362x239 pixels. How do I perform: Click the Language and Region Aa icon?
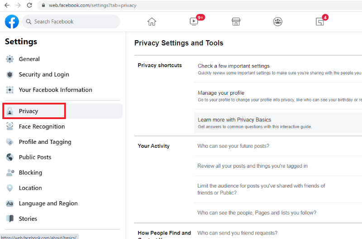[10, 203]
